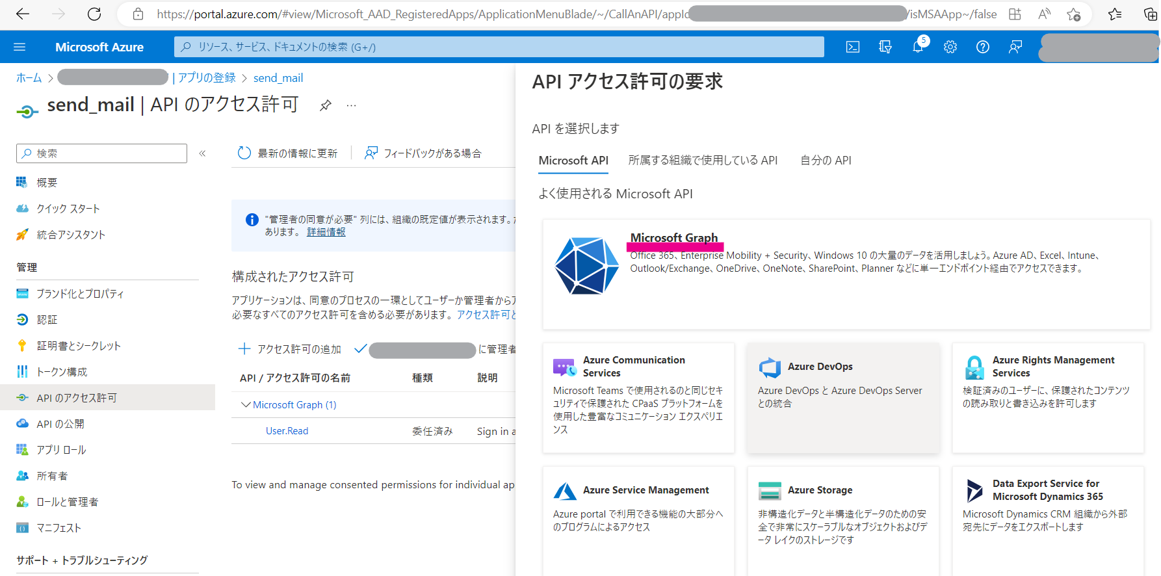Select API のアクセス許可 menu item

[x=107, y=398]
